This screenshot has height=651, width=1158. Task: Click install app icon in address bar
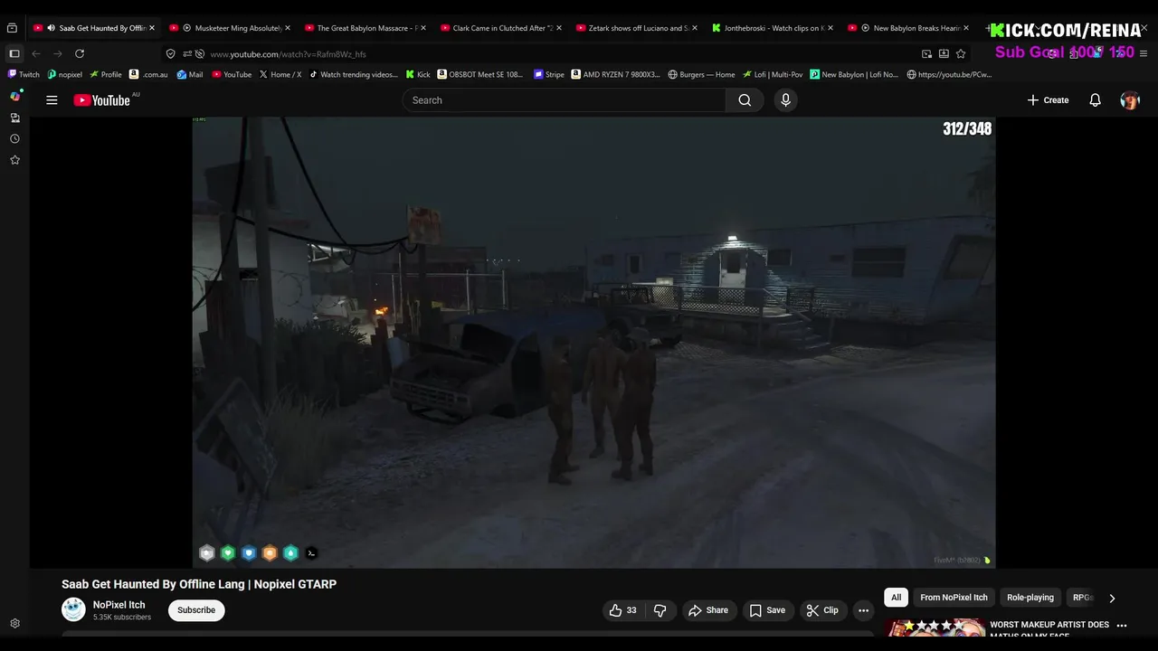tap(944, 54)
